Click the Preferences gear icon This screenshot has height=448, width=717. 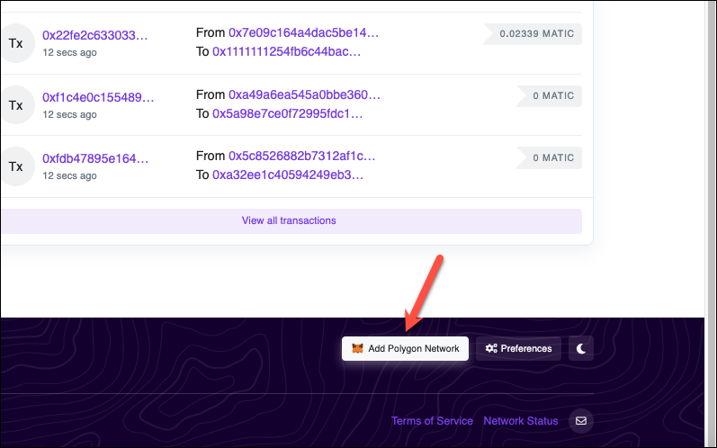(491, 349)
